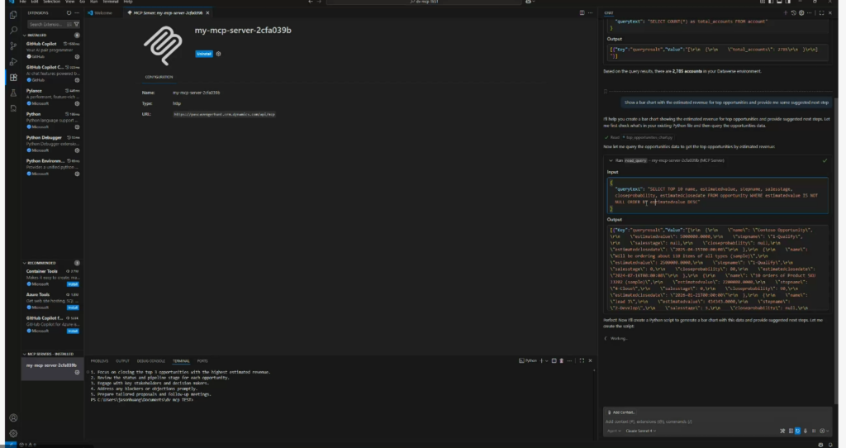Open the Manage gear in activity bar

tap(13, 433)
